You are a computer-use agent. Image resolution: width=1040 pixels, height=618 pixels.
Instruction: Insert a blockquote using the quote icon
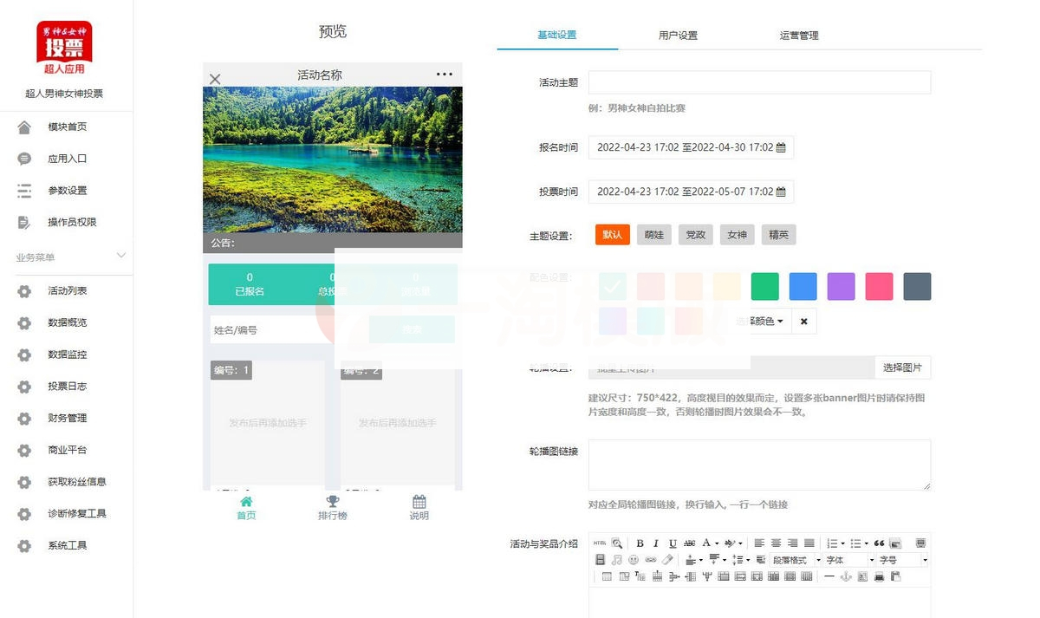(879, 543)
